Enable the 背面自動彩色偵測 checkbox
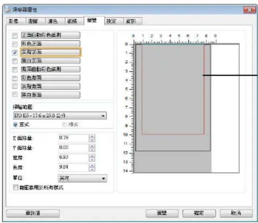 click(x=15, y=70)
